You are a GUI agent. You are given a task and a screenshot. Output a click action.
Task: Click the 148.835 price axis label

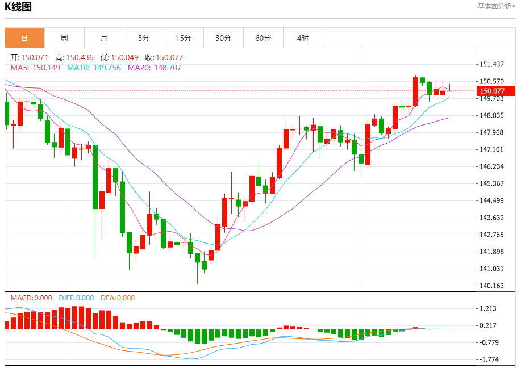click(x=492, y=115)
